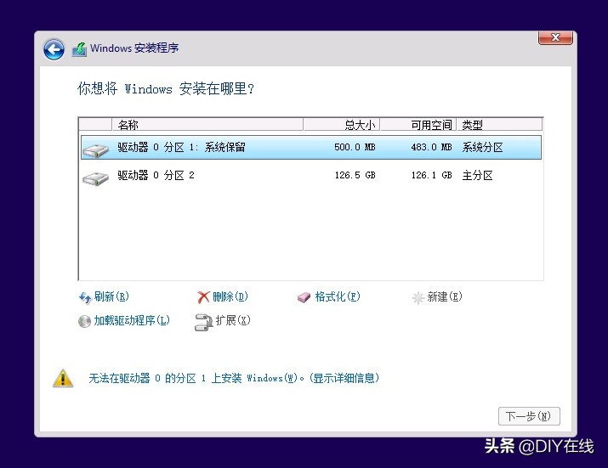Select row 驱动器 0 分区 2
Screen dimensions: 608x468
[x=311, y=176]
